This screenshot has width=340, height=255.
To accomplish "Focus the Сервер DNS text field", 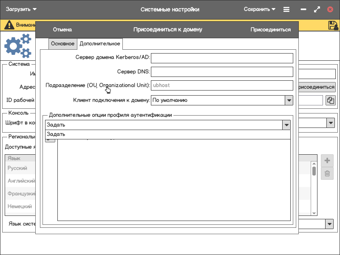I will 222,72.
